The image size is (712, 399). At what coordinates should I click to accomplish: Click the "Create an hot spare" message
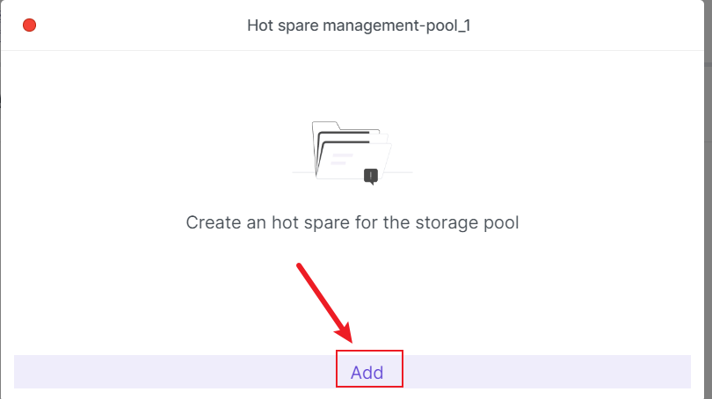352,222
